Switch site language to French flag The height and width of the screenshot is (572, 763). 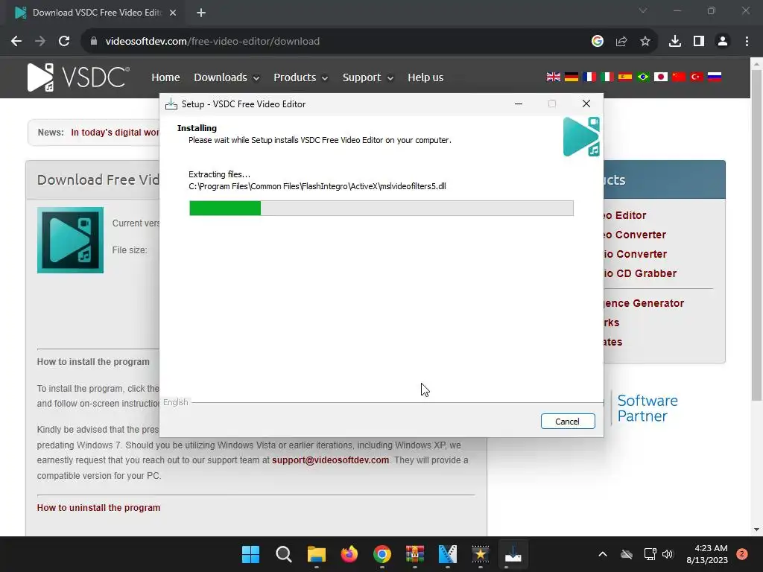point(589,77)
